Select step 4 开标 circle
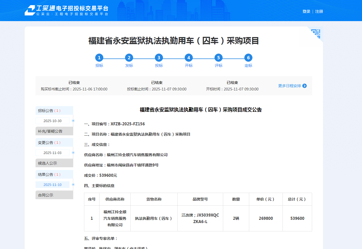The image size is (362, 249). point(189,58)
